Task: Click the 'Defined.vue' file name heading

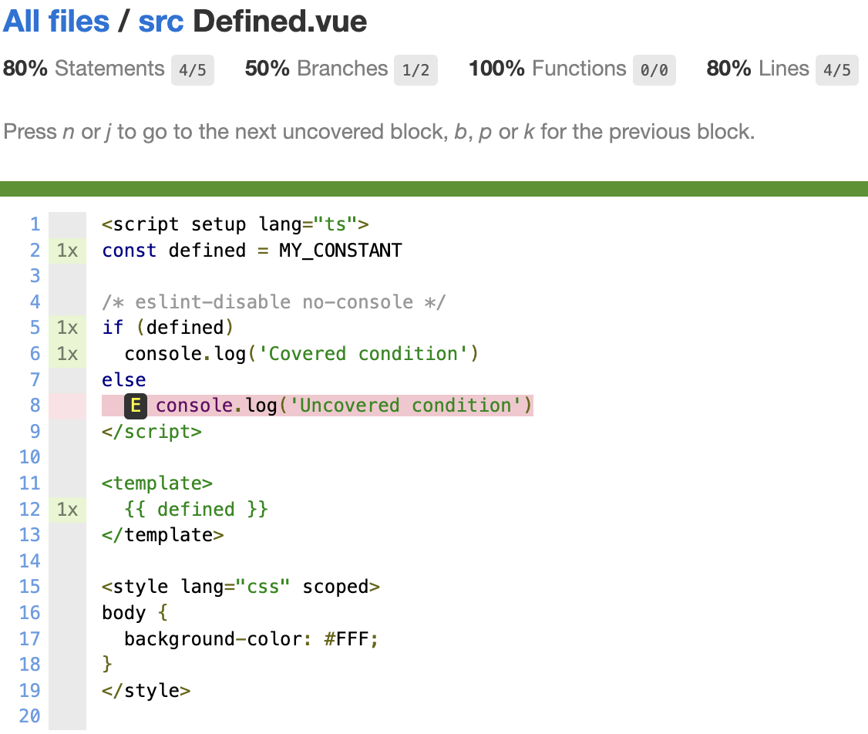Action: tap(280, 22)
